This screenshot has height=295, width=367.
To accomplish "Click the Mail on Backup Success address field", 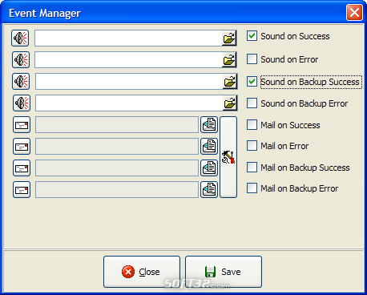I will pos(117,168).
